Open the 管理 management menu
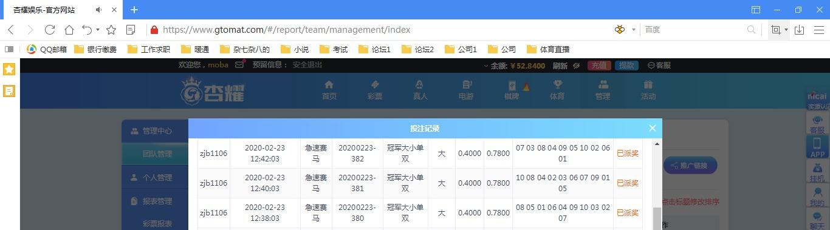Viewport: 830px width, 230px height. click(x=603, y=90)
